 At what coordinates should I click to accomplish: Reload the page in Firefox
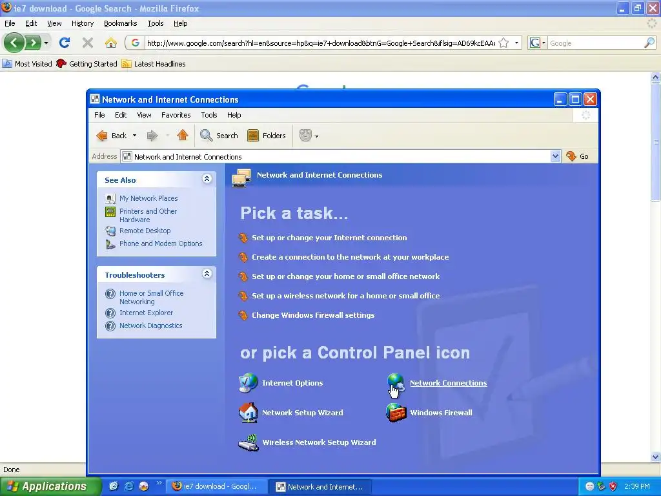click(65, 43)
